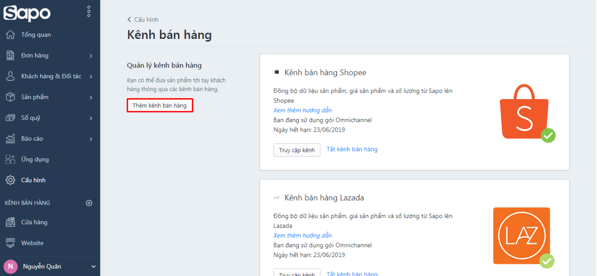The image size is (597, 276).
Task: Click the Sản phẩm box icon
Action: pos(10,97)
